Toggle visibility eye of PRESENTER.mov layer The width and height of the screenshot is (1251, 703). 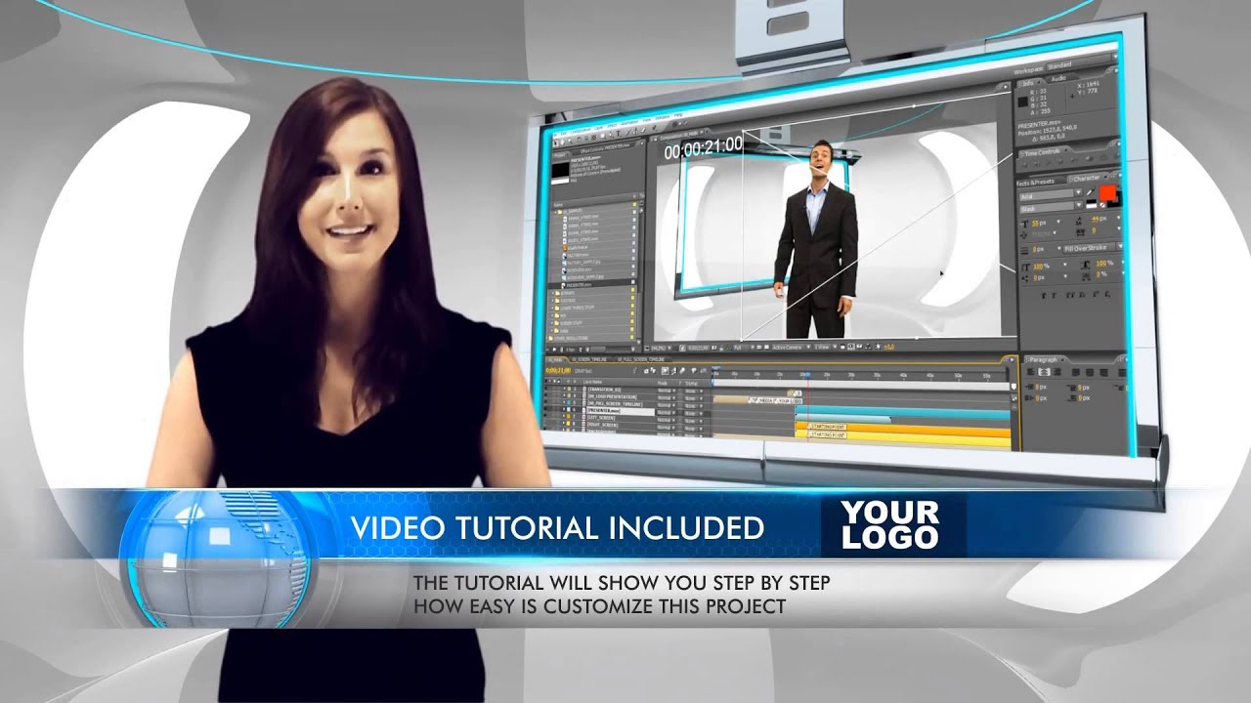point(546,411)
